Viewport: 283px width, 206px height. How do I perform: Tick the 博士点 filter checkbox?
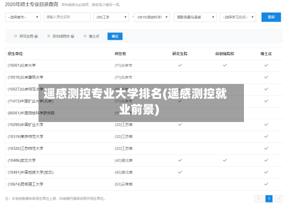[x=85, y=36]
